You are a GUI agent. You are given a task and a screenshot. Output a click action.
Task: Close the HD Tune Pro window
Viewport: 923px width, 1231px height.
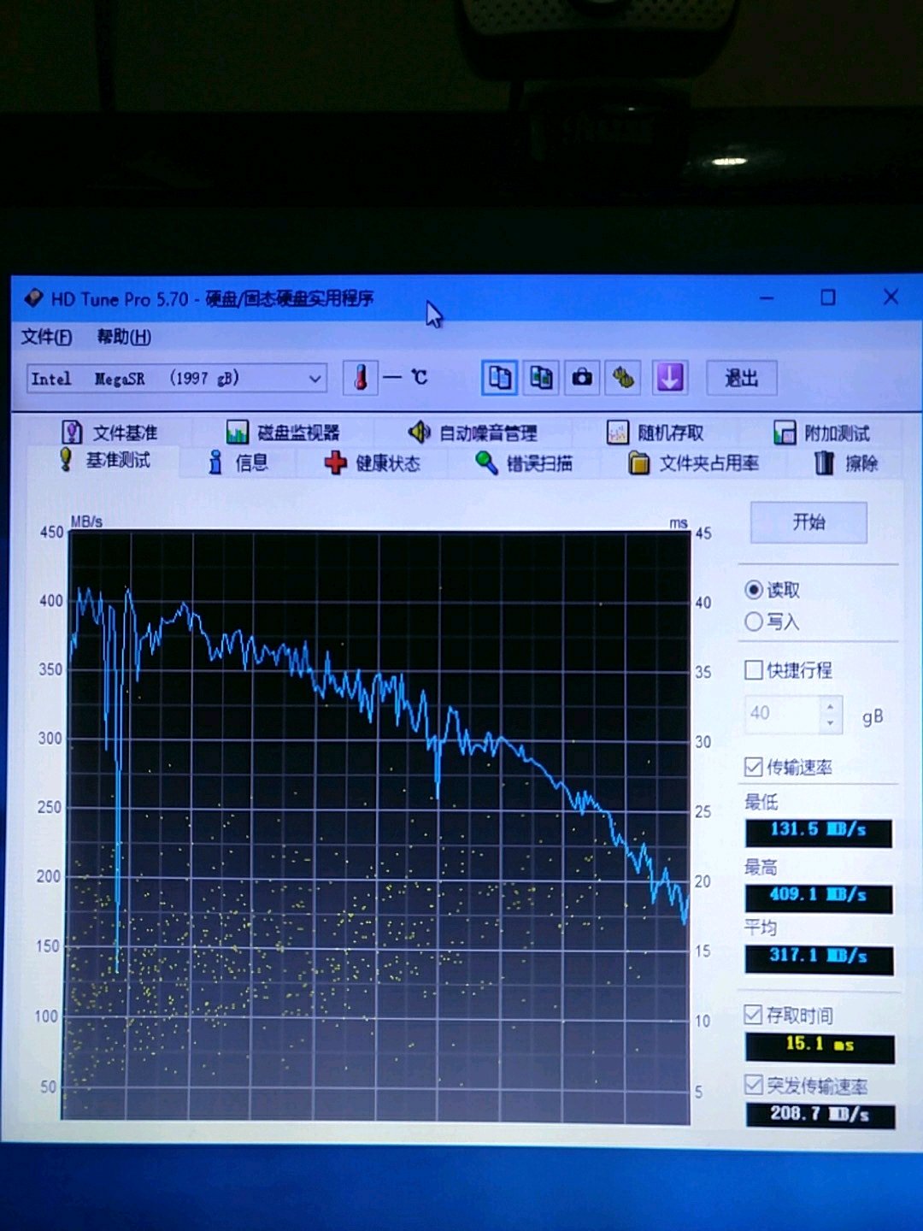point(891,296)
